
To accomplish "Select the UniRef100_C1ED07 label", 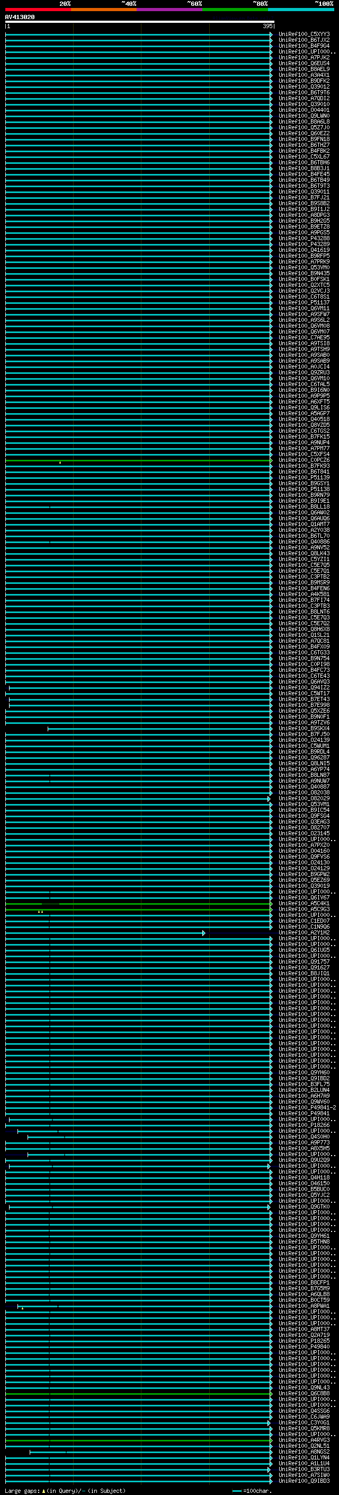I will coord(304,922).
